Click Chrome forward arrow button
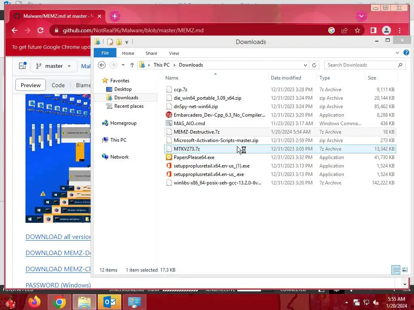The height and width of the screenshot is (310, 414). point(27,30)
